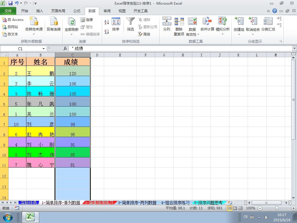
Task: Switch to the 审阅 ribbon tab
Action: pos(107,11)
